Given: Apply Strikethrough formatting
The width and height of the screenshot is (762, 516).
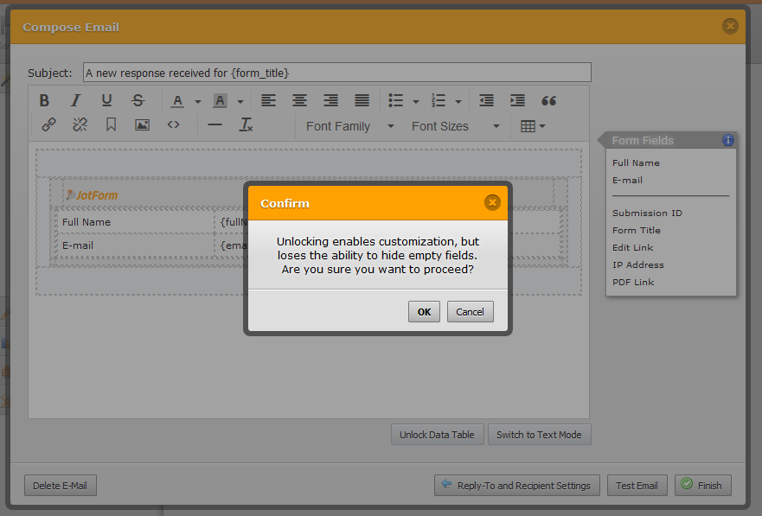Looking at the screenshot, I should coord(138,100).
